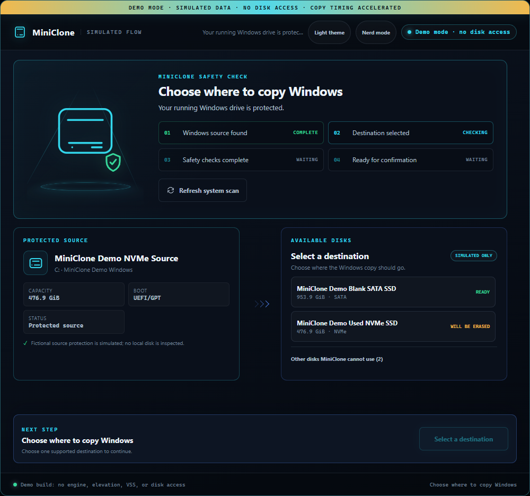This screenshot has height=496, width=530.
Task: Click the Demo mode no disk access pill
Action: (x=458, y=32)
